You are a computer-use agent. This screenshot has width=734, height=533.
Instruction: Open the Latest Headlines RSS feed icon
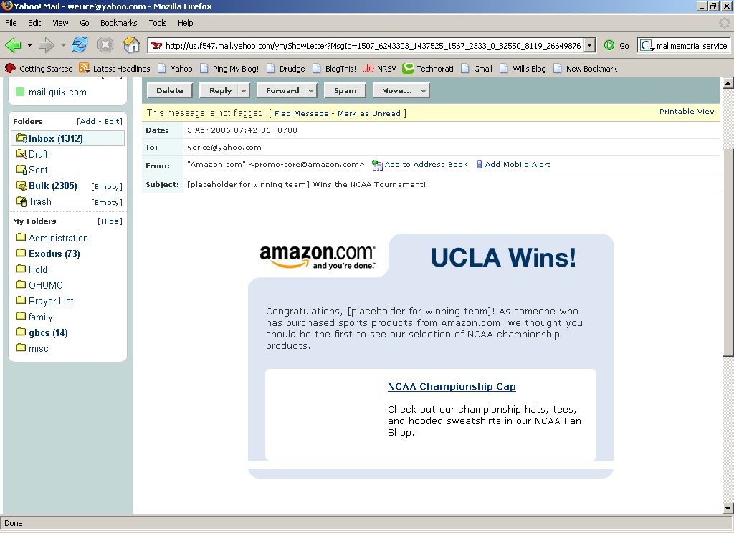[85, 68]
